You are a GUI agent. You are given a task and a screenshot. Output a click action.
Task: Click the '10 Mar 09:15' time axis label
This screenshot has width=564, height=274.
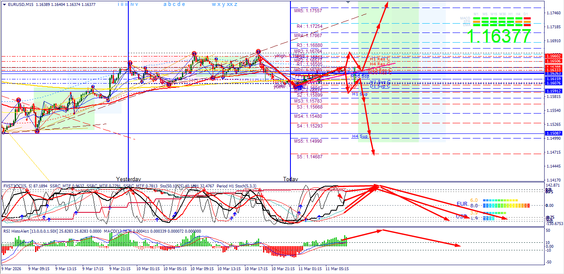point(202,269)
